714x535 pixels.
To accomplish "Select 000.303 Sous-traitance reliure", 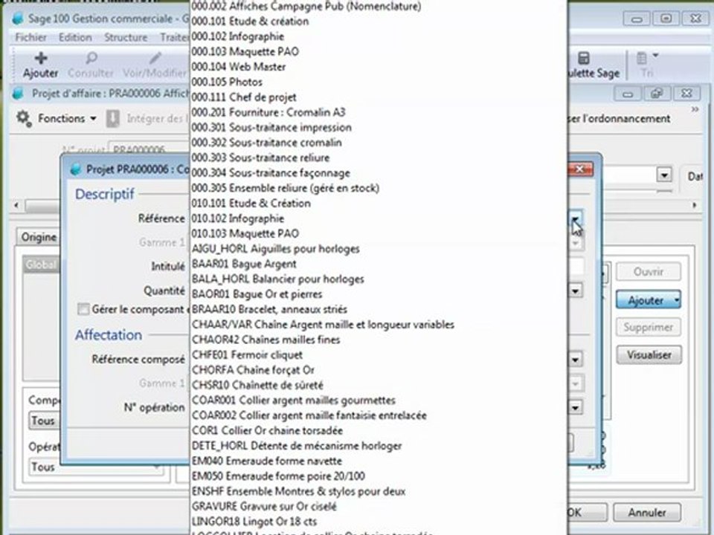I will [260, 158].
